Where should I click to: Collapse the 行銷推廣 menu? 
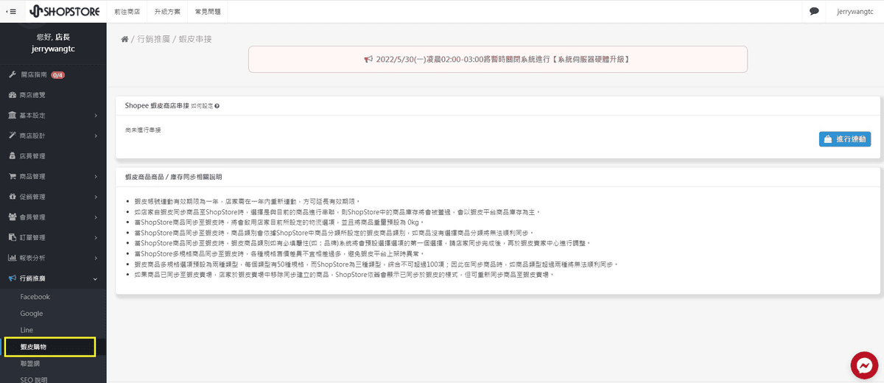tap(53, 278)
